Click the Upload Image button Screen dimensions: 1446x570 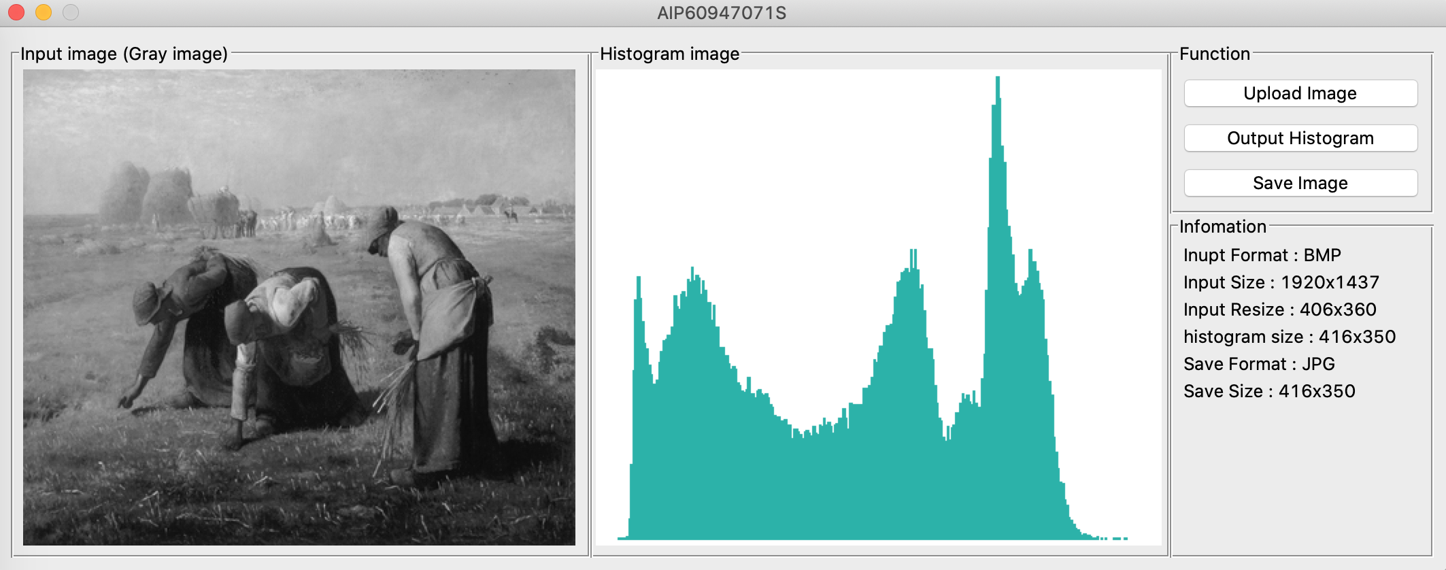click(x=1300, y=93)
